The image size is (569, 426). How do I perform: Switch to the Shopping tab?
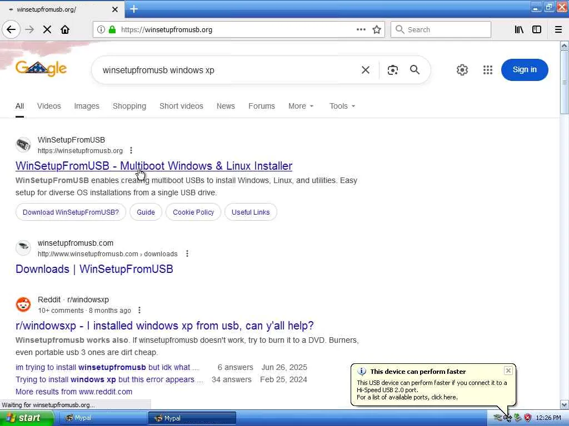(x=129, y=106)
